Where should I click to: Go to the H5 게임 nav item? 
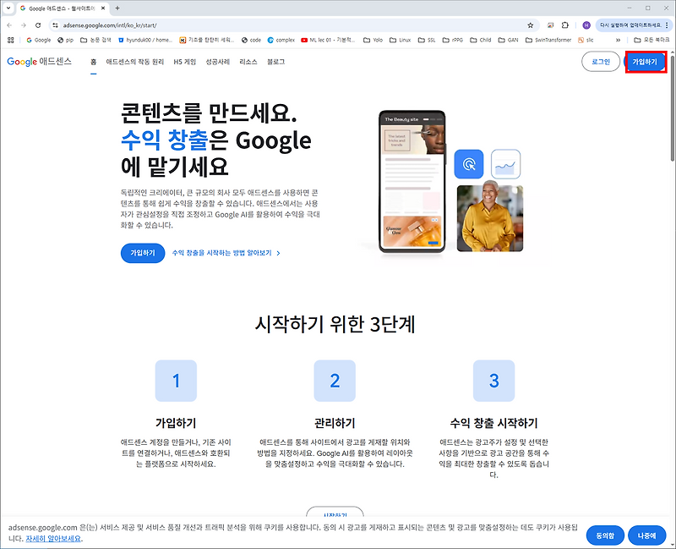pyautogui.click(x=184, y=62)
